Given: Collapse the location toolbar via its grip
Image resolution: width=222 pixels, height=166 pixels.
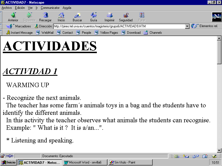Looking at the screenshot, I should point(1,26).
